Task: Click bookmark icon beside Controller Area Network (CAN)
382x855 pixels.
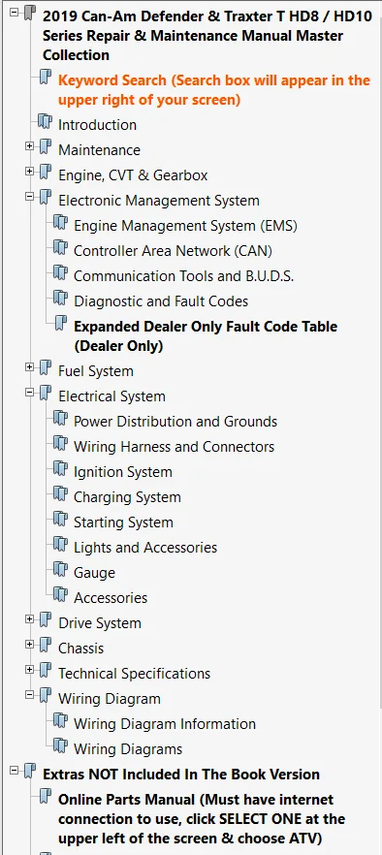Action: (60, 248)
